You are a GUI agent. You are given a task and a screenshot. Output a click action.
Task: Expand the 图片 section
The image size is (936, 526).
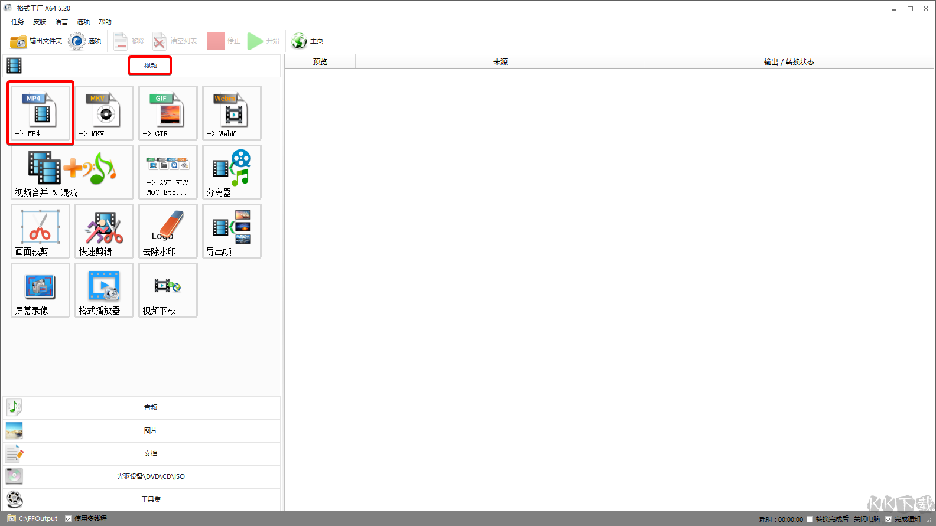coord(142,430)
